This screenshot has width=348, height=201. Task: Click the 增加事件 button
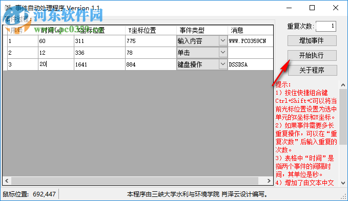pyautogui.click(x=312, y=41)
